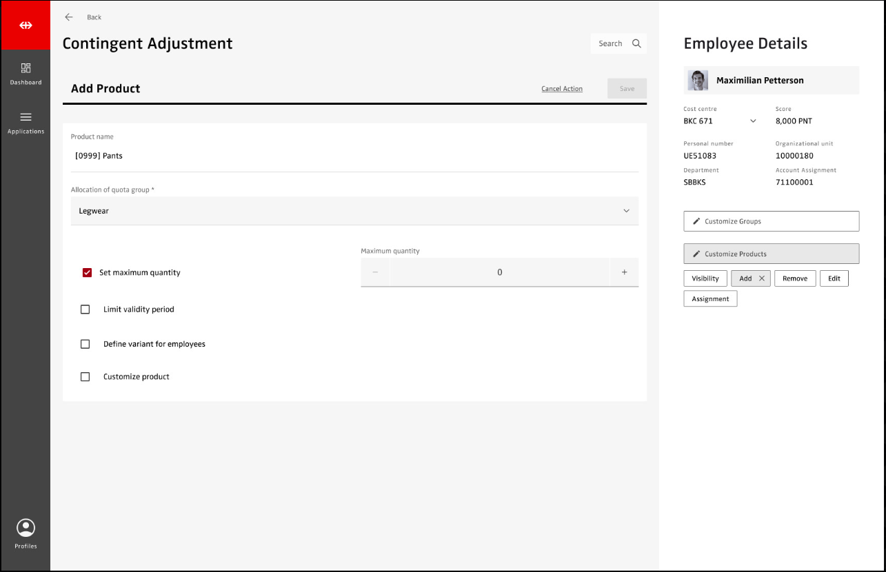Image resolution: width=886 pixels, height=572 pixels.
Task: Expand the Legwear quota group dropdown
Action: (626, 211)
